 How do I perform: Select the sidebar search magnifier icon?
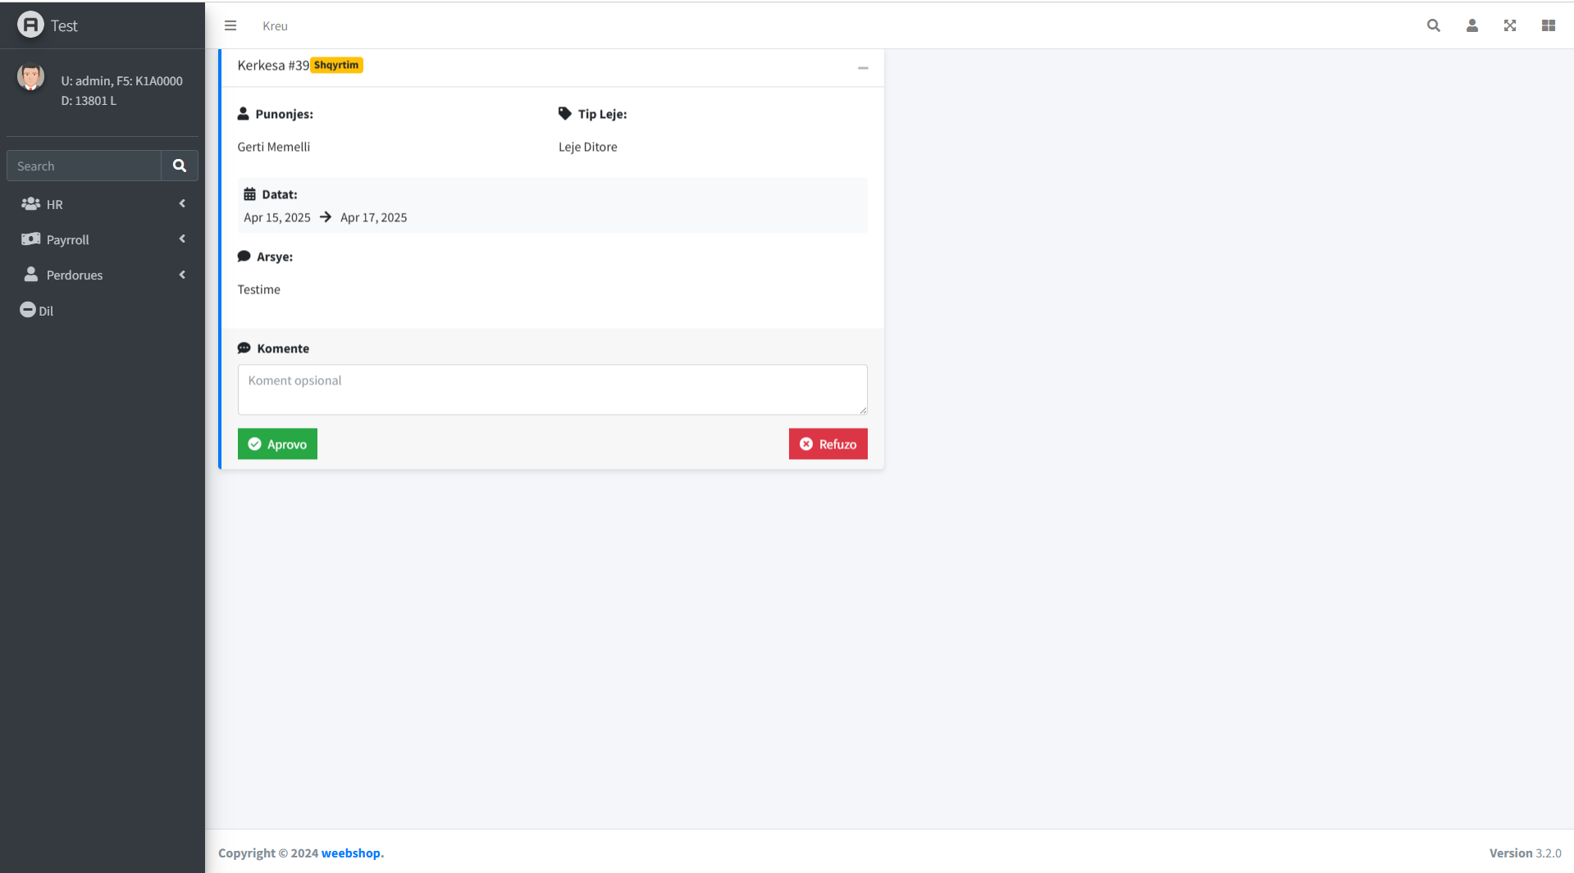pos(179,166)
